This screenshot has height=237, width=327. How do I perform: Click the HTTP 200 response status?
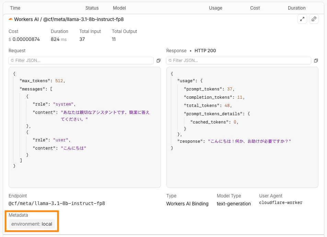click(205, 51)
